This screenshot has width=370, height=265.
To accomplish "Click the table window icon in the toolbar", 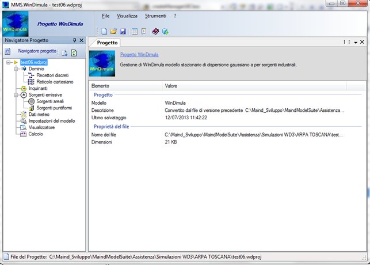I will tap(135, 32).
